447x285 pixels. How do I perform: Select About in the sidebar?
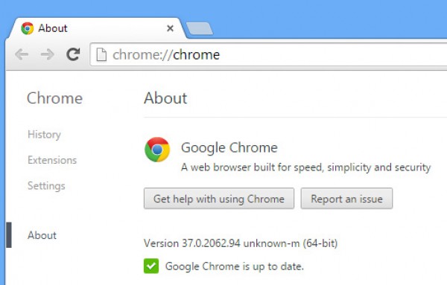[42, 235]
